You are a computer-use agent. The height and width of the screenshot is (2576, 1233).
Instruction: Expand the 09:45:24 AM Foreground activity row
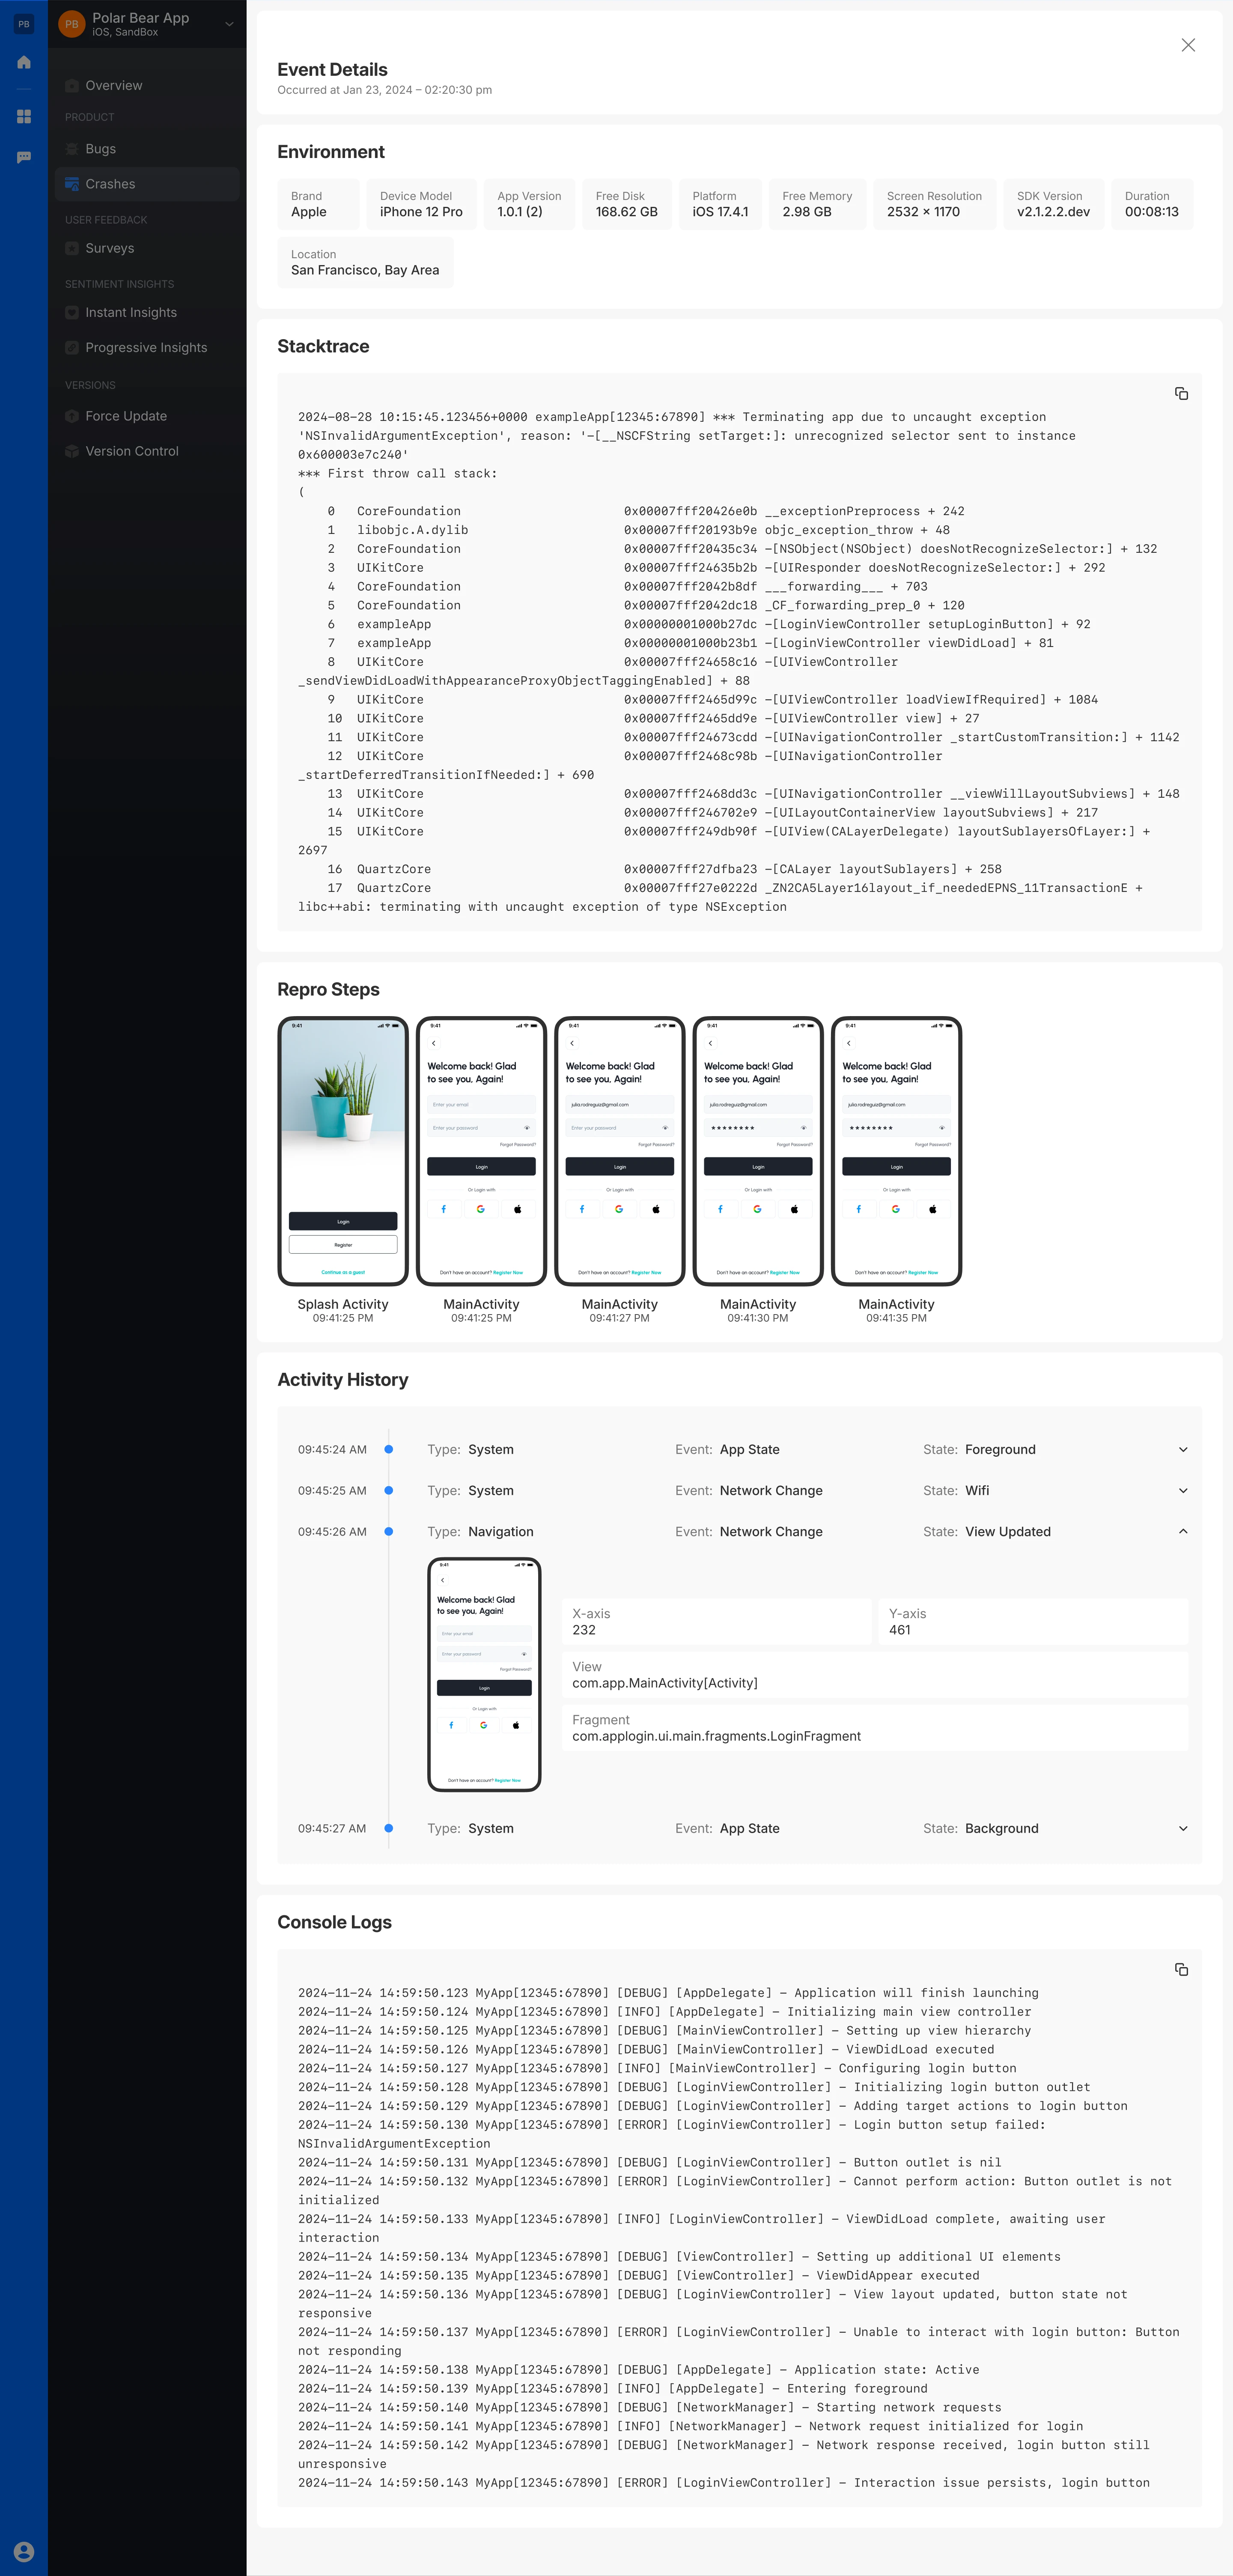(x=1183, y=1449)
